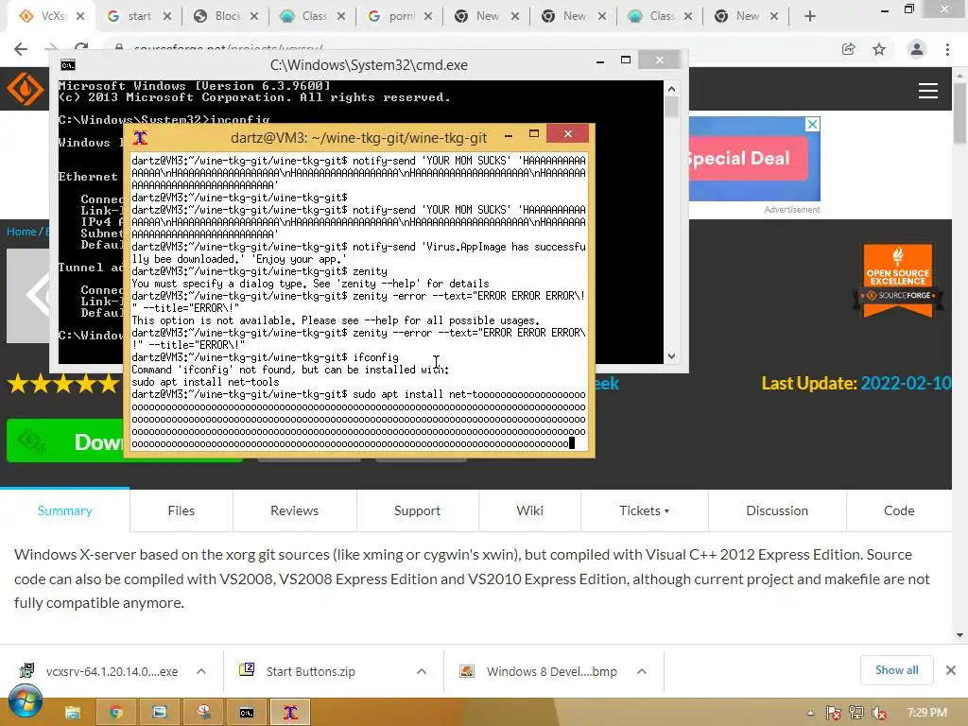Screen dimensions: 968x726
Task: Close the 'Block' tab
Action: click(254, 17)
